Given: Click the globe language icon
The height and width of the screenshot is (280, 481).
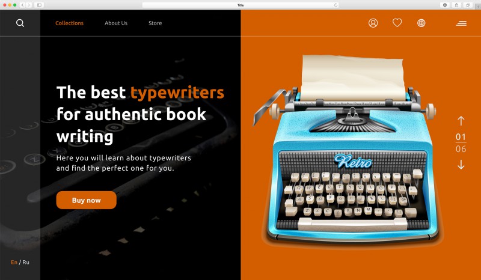Looking at the screenshot, I should pos(421,23).
